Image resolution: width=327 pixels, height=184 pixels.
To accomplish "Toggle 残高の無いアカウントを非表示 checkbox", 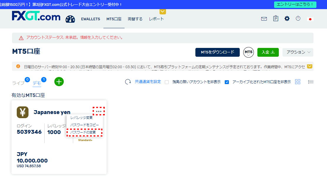I will point(167,82).
